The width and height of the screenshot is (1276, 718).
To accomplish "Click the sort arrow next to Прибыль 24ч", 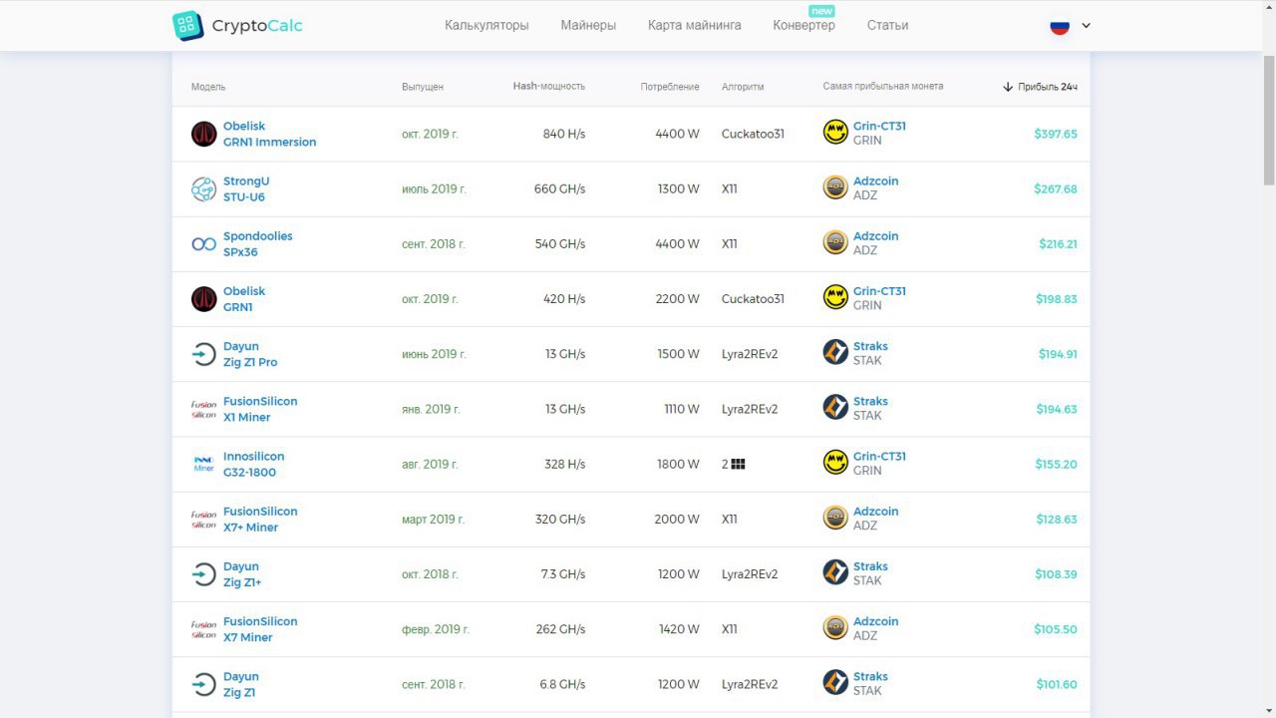I will click(x=1008, y=87).
